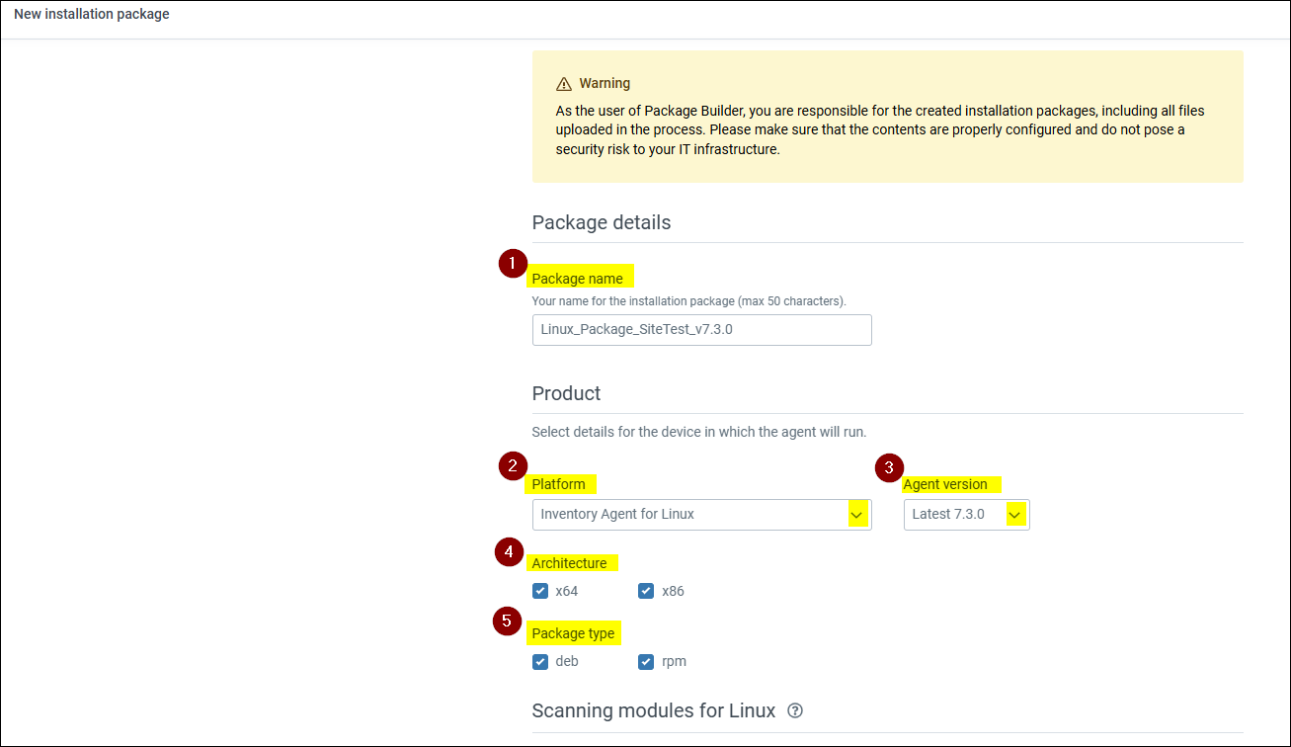Click the Package type label
This screenshot has height=747, width=1291.
[573, 633]
